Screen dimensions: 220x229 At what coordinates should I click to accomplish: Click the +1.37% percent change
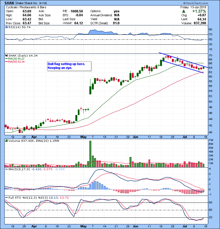click(199, 11)
